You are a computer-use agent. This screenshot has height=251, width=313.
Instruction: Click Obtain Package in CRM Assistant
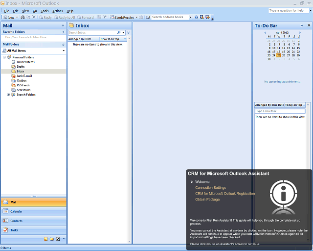[207, 200]
